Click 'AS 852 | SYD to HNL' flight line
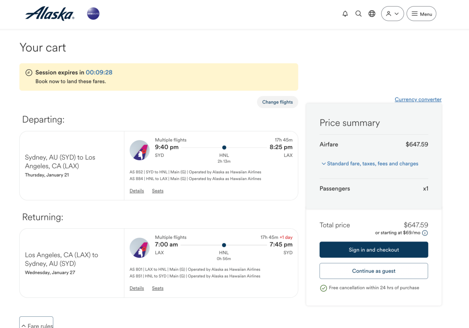 (195, 172)
